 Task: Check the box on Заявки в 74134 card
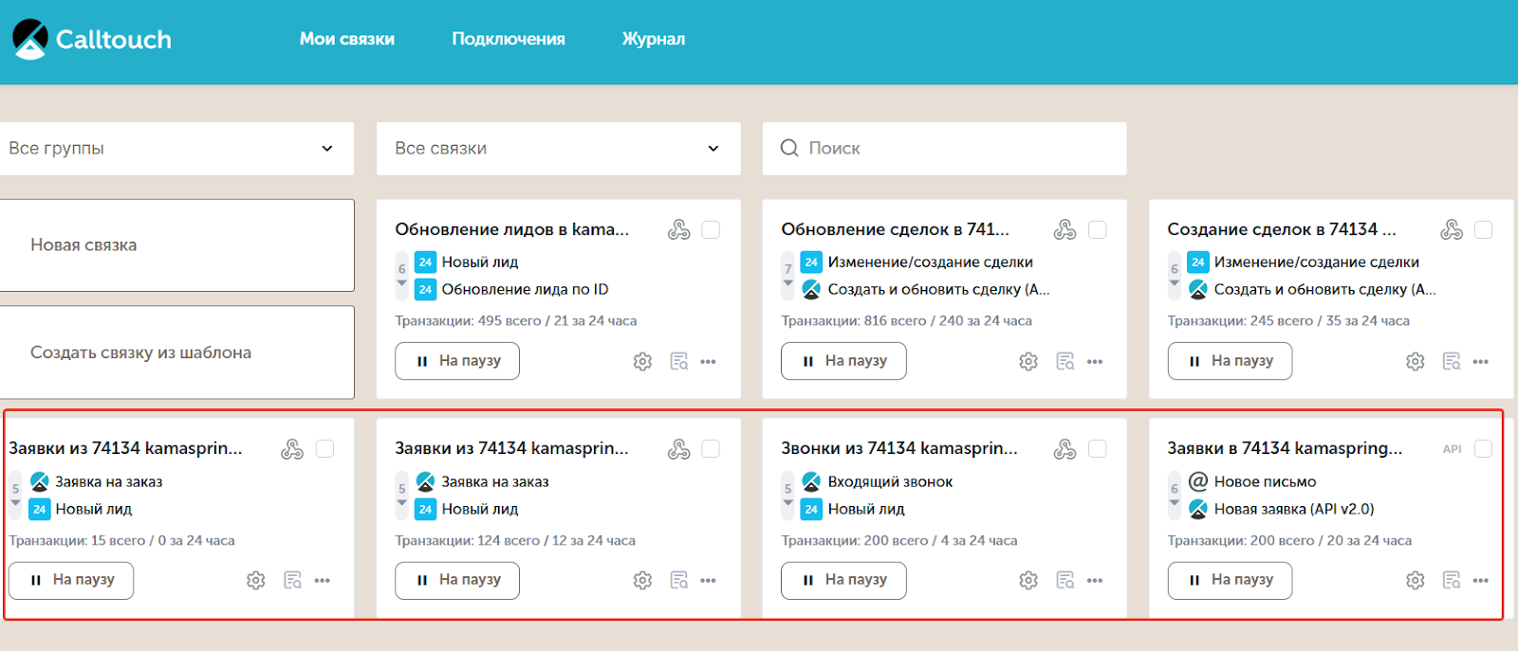[x=1483, y=449]
